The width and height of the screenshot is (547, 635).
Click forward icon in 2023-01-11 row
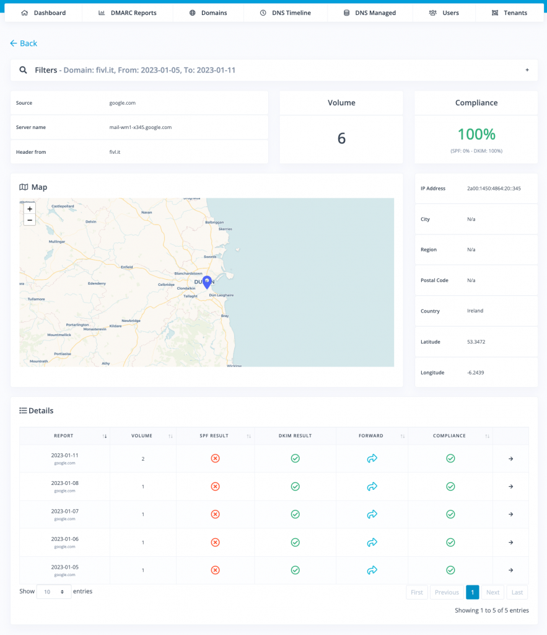coord(372,458)
